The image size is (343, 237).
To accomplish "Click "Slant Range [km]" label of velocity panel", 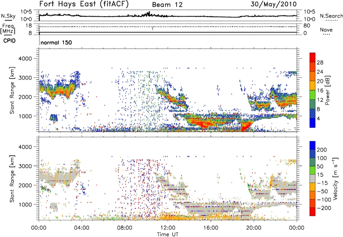I will point(12,179).
